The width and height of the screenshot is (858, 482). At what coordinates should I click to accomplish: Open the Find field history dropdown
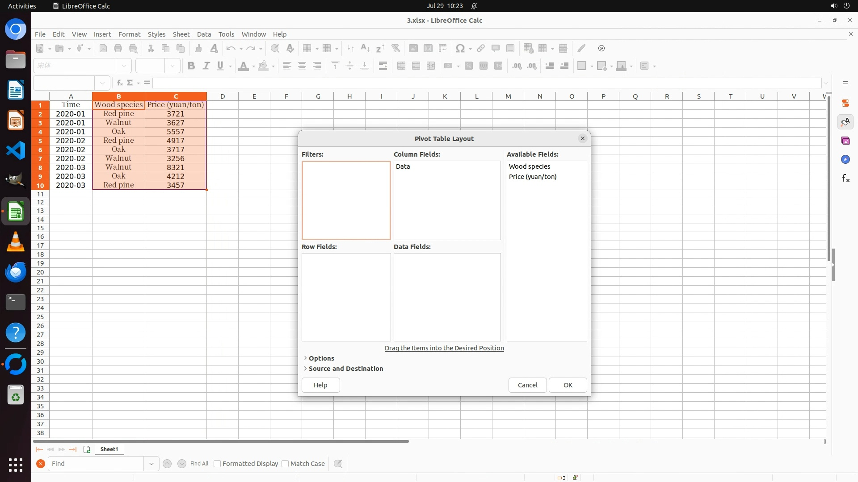[x=151, y=464]
